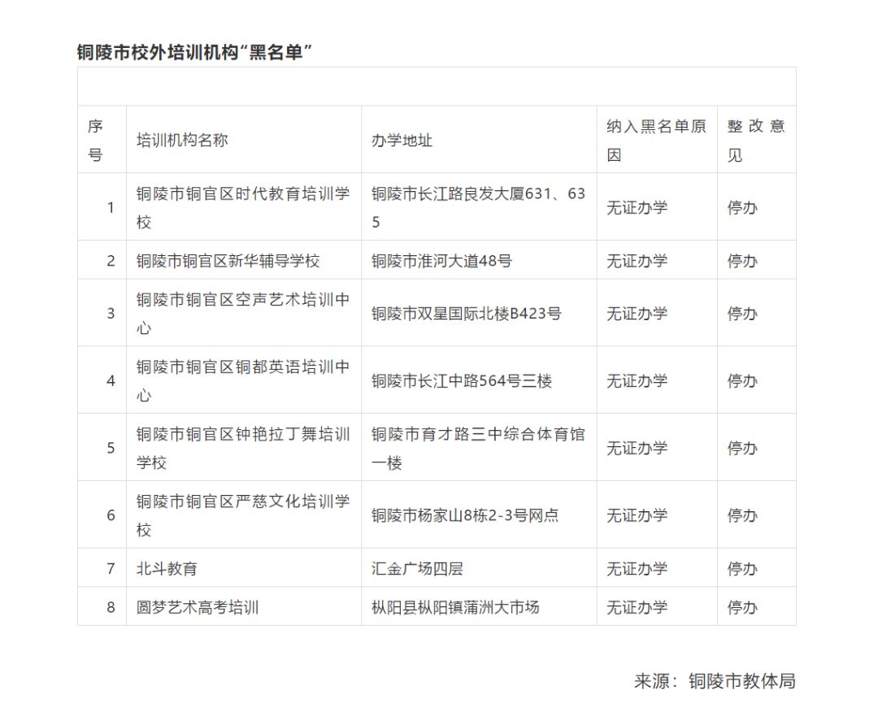Select address 铜陵市育才路三中综合体育馆一楼
878x703 pixels.
[x=479, y=447]
